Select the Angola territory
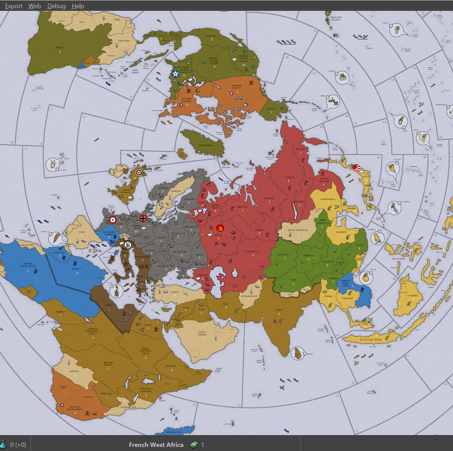 click(74, 371)
